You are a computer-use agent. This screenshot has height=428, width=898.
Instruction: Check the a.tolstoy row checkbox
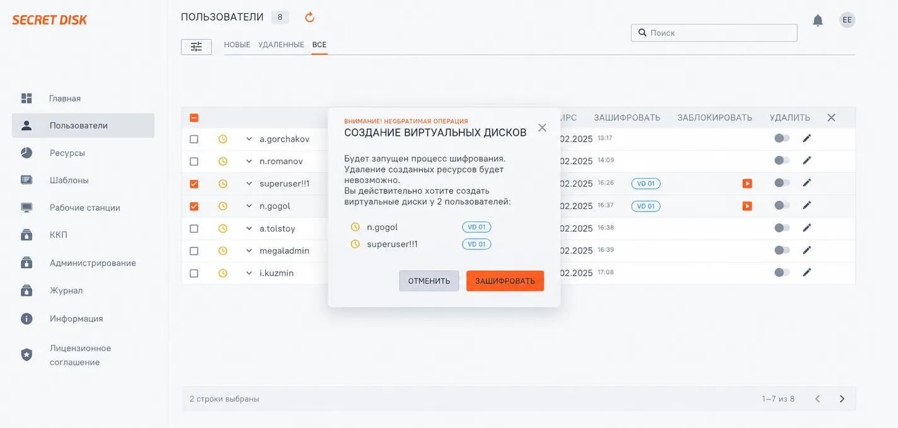194,228
